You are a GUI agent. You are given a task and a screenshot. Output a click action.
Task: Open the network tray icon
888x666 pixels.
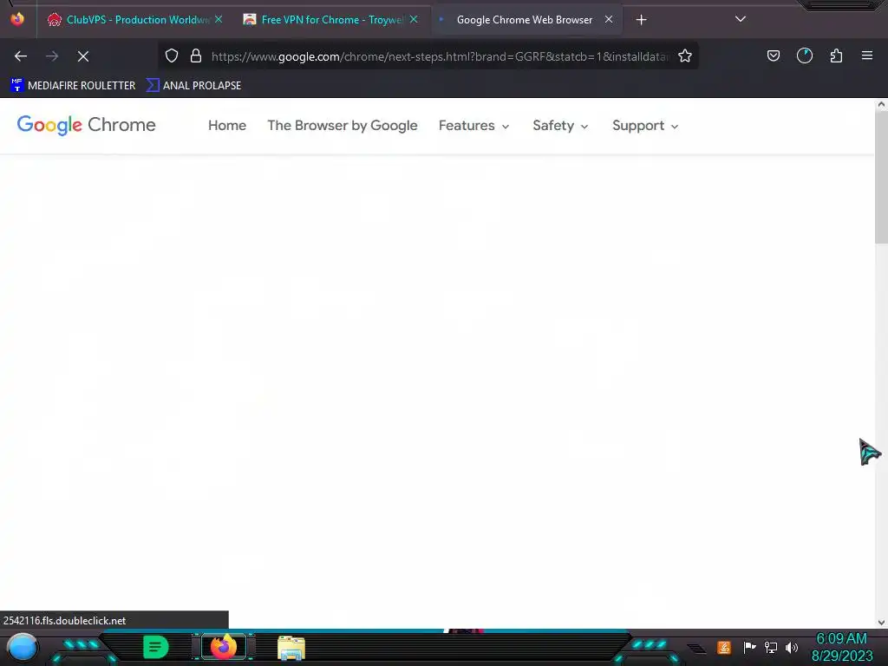pyautogui.click(x=771, y=647)
